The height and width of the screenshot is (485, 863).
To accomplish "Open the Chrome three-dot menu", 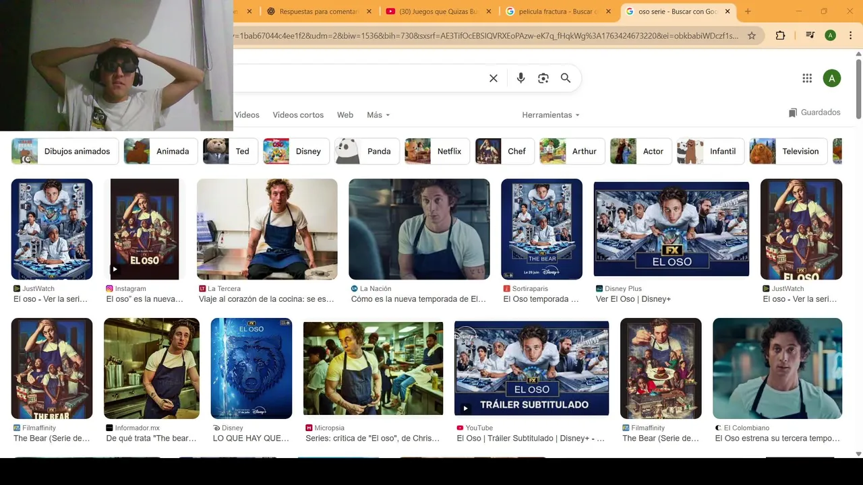I will (851, 36).
